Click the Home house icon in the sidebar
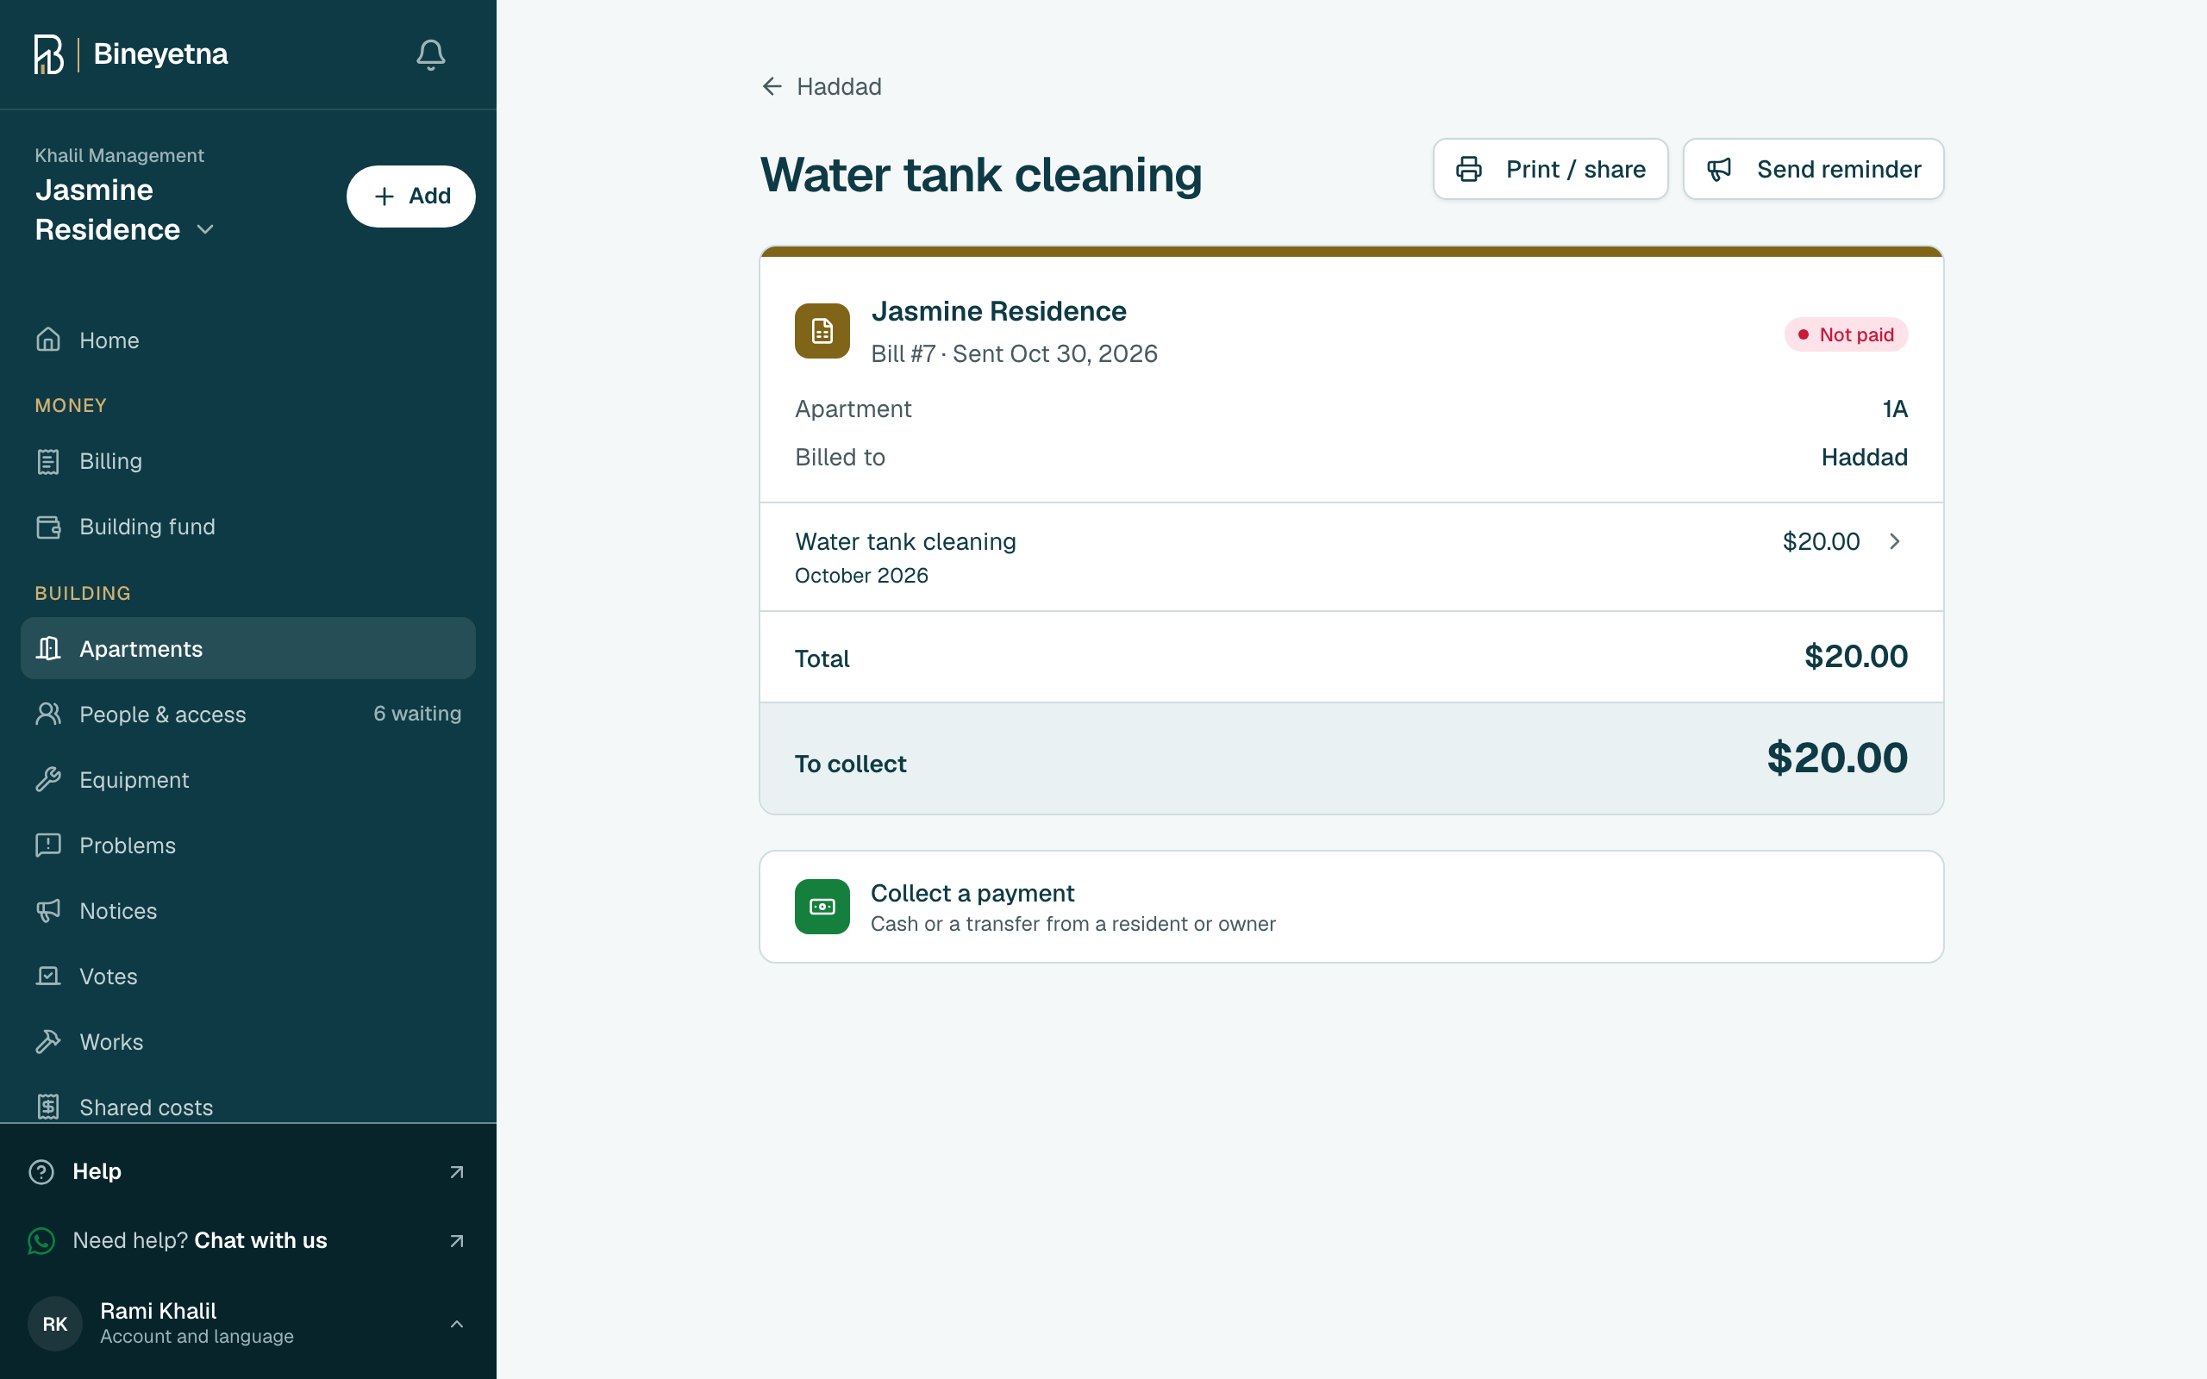 click(48, 340)
